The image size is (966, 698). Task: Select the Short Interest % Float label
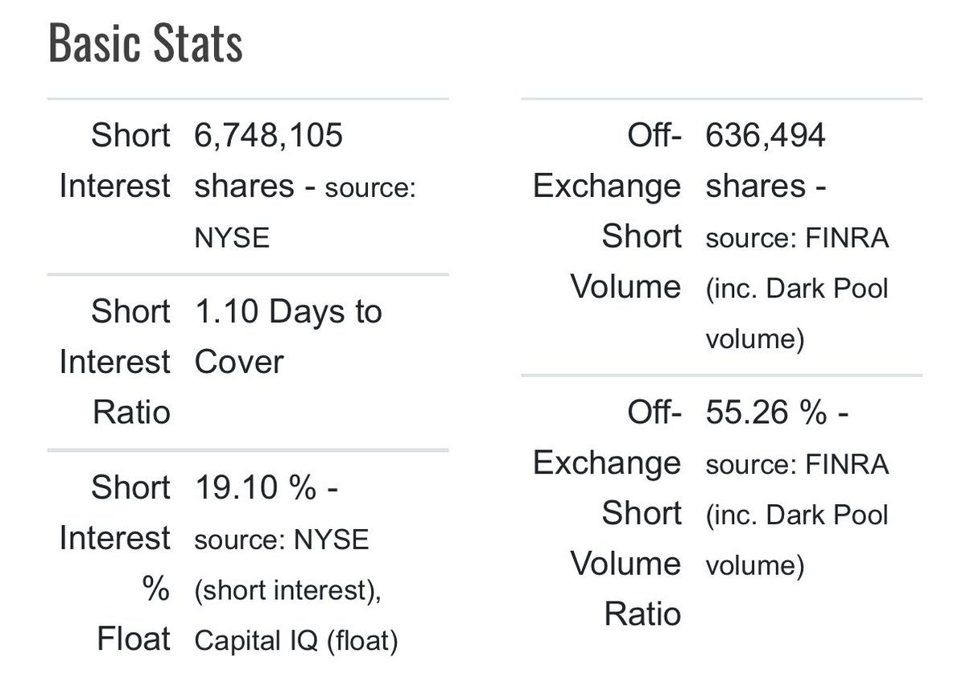click(115, 563)
